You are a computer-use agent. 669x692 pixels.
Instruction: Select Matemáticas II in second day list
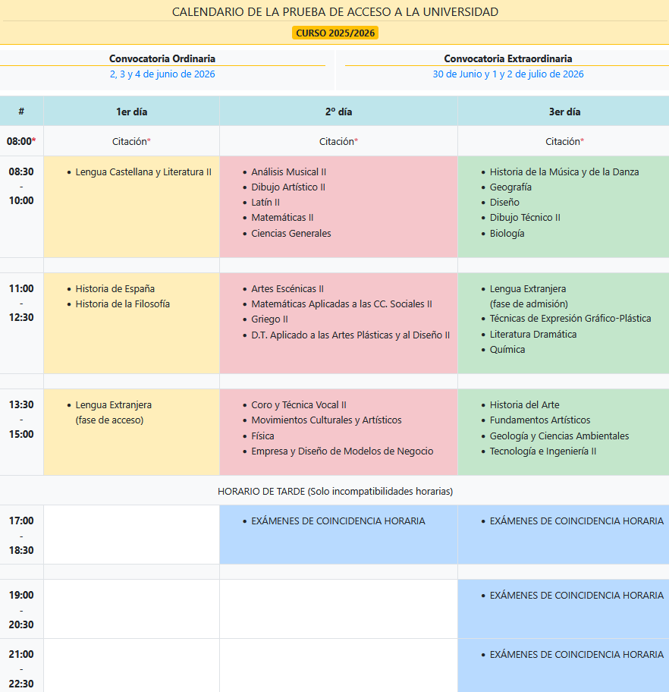(x=282, y=218)
